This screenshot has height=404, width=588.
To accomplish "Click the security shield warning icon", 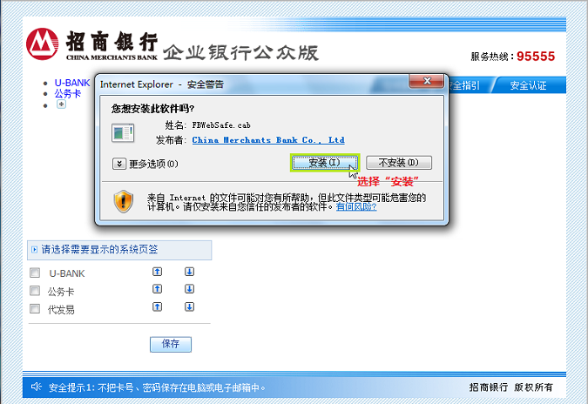I will (124, 202).
